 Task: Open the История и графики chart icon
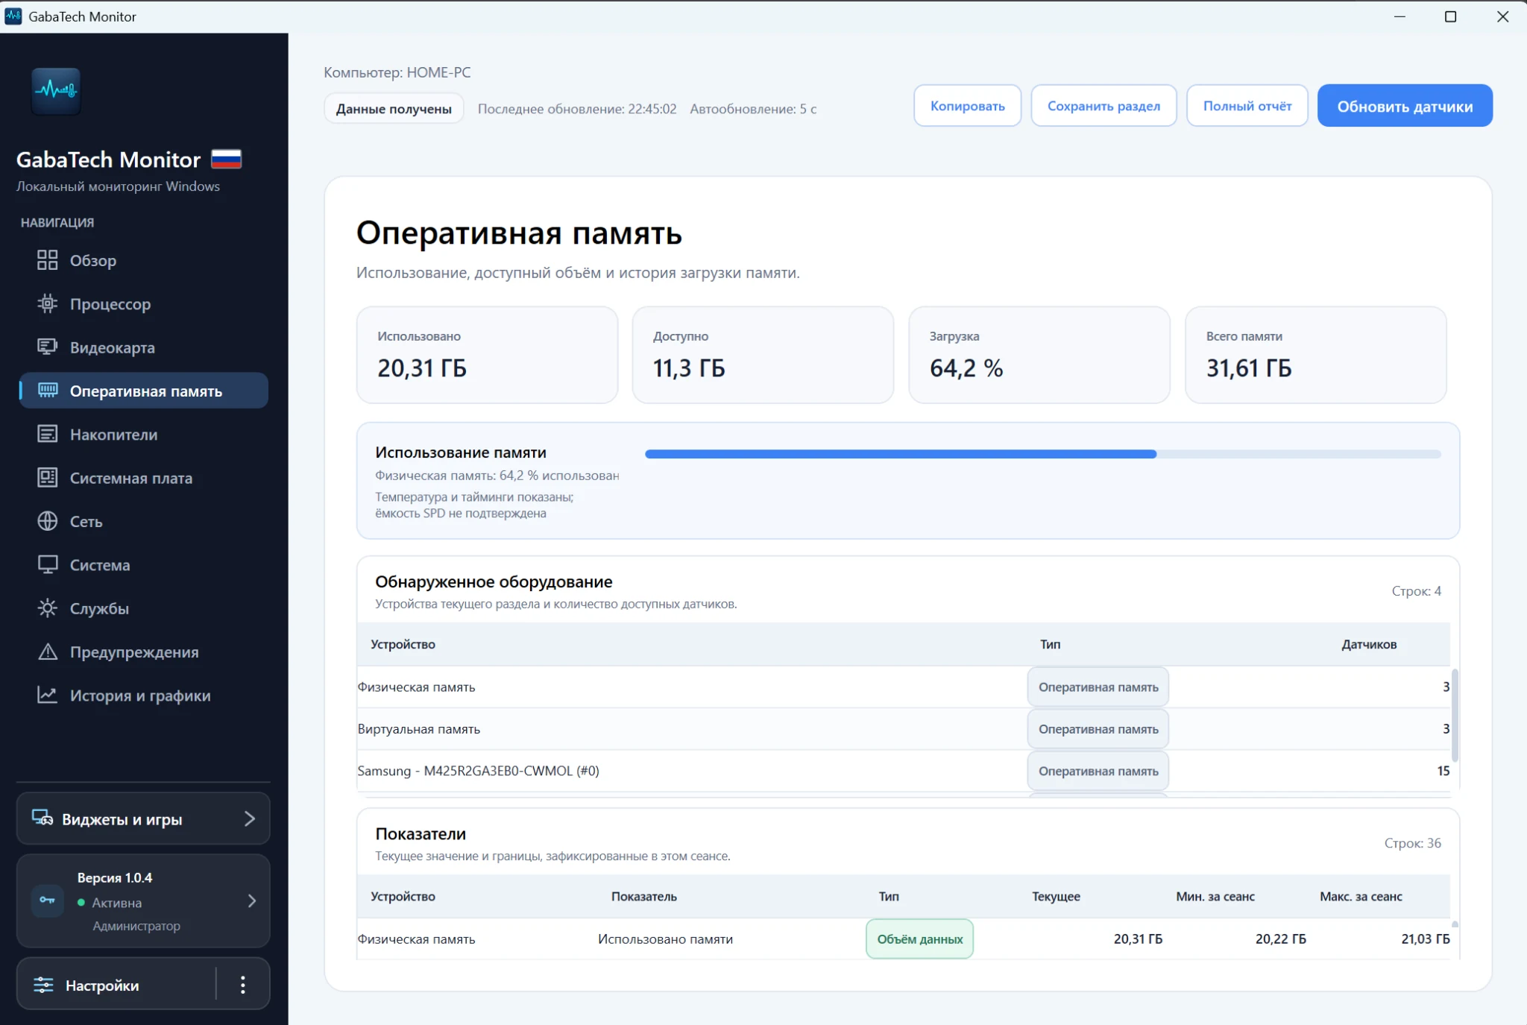point(47,695)
